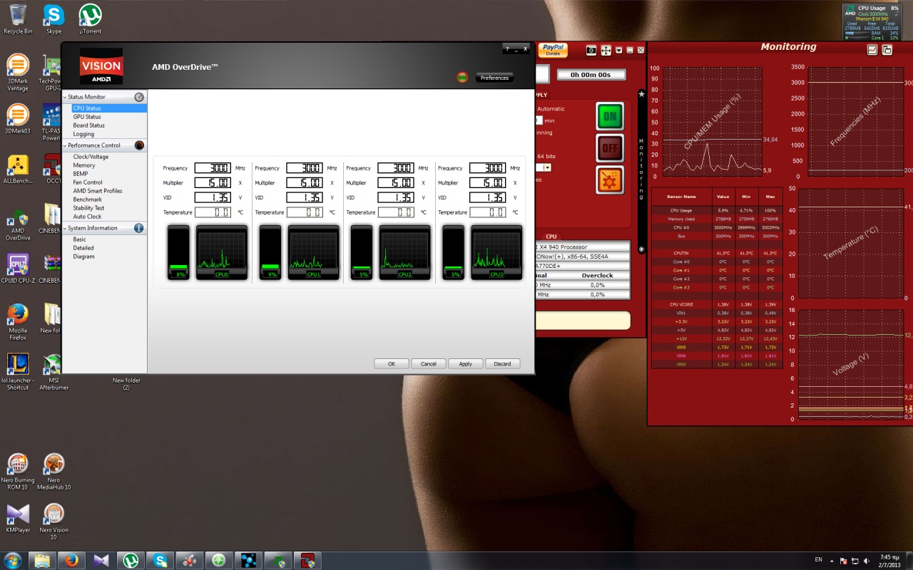Open Nero MediaHub 10 desktop icon
The image size is (913, 570).
(53, 472)
